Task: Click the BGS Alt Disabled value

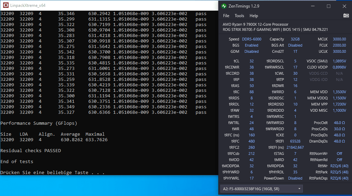Action: [x=295, y=45]
